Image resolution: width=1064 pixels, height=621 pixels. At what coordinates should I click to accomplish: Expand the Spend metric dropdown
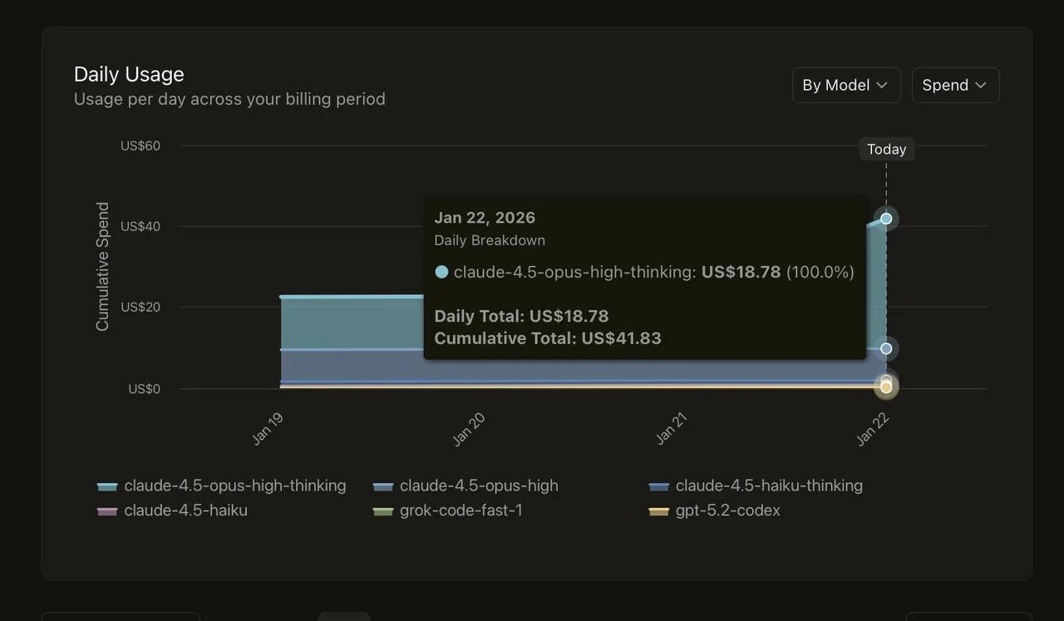955,86
